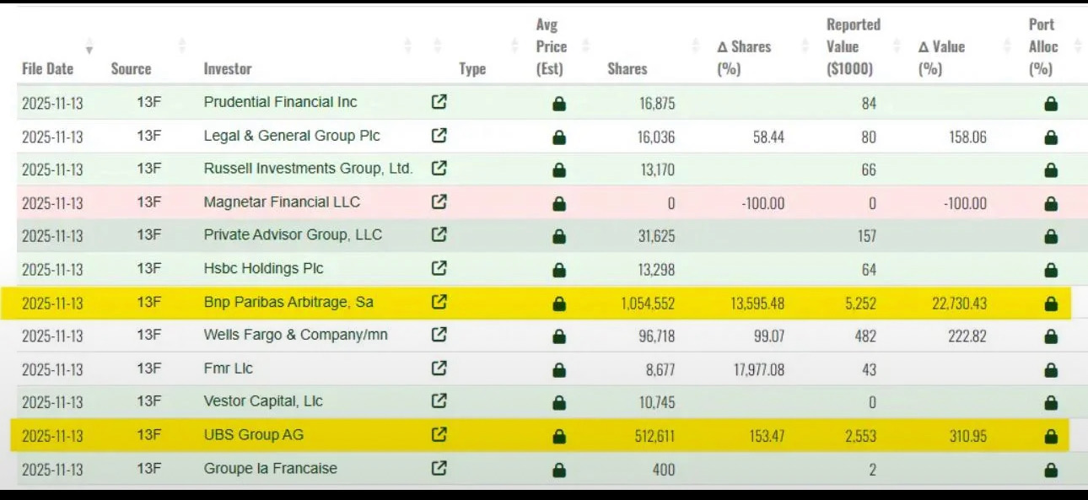Sort table by File Date column
Screen dimensions: 1088x500
(48, 68)
